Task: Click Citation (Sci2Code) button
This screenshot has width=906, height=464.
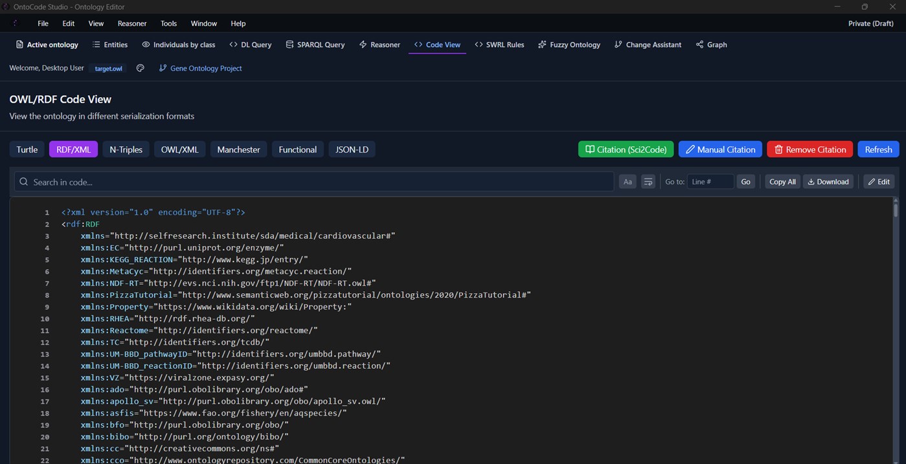Action: point(626,149)
